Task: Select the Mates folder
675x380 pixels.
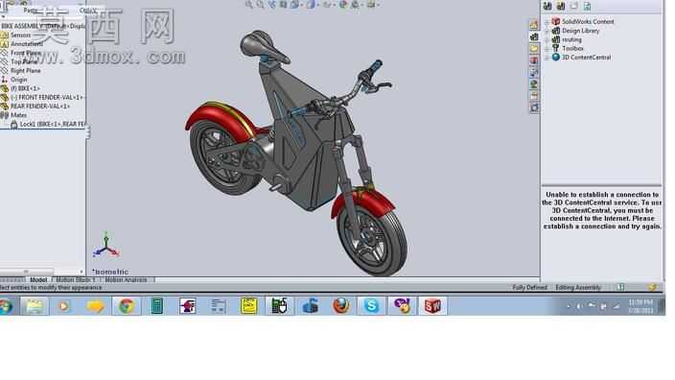Action: click(18, 115)
